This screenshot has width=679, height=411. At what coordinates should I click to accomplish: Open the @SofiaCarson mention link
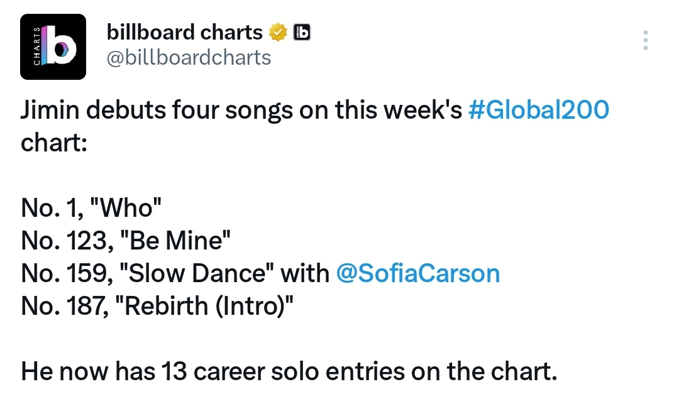tap(418, 273)
